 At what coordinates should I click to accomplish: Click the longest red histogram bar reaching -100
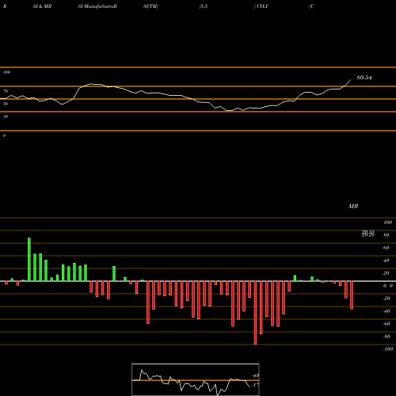coord(255,313)
